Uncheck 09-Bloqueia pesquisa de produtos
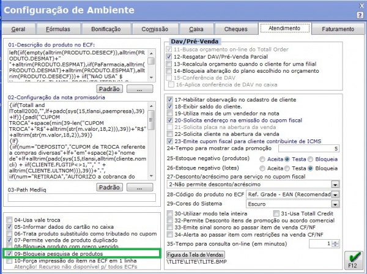 pos(9,254)
